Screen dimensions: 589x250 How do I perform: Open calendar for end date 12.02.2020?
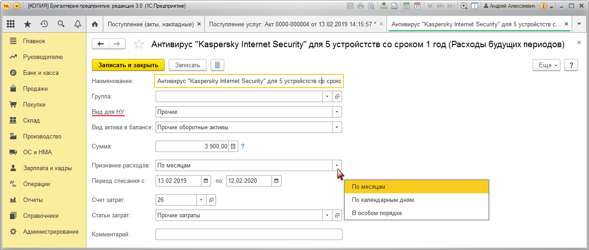[x=277, y=181]
